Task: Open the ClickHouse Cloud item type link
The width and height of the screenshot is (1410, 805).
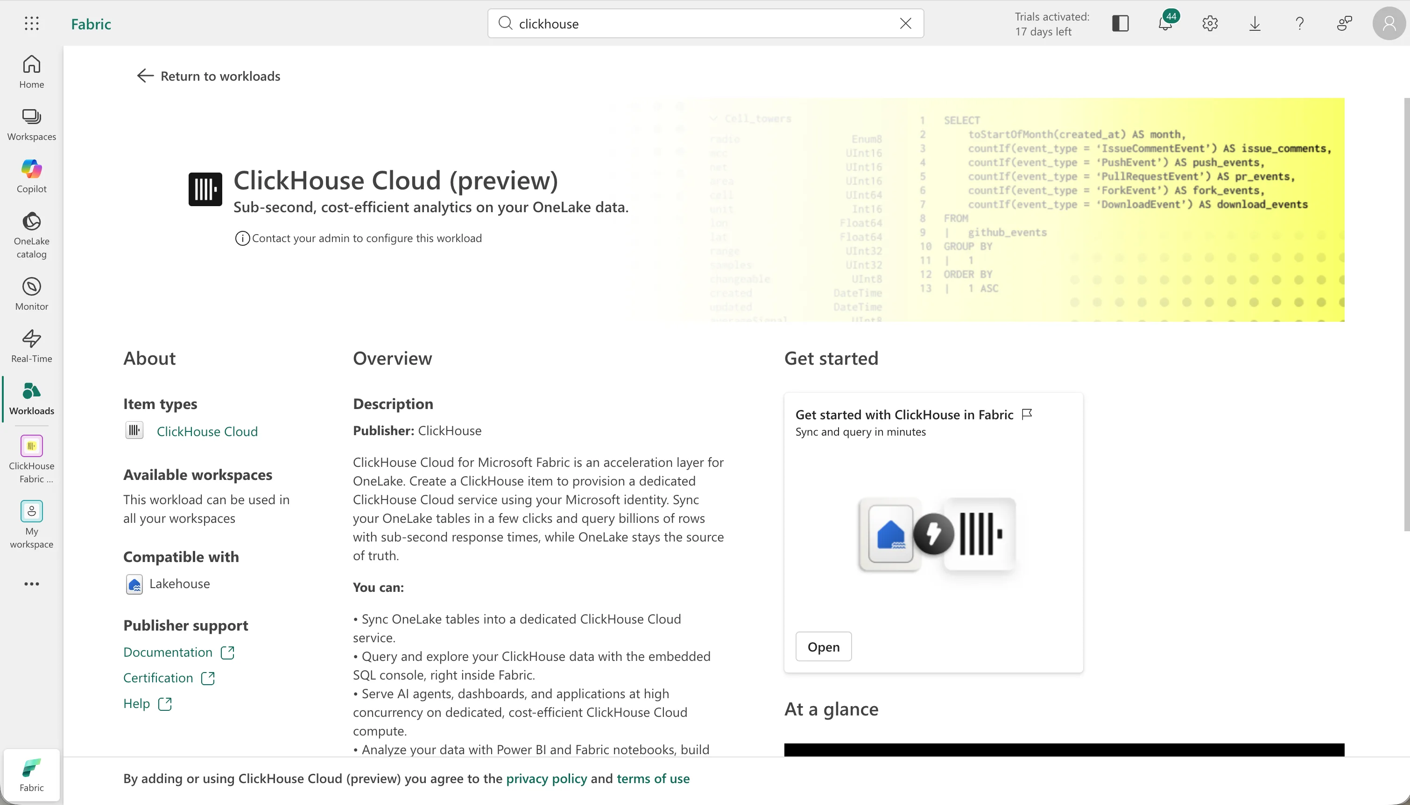Action: point(207,431)
